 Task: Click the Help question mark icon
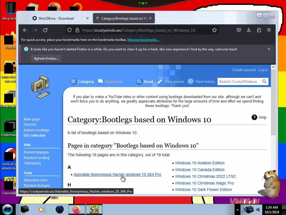[x=254, y=117]
